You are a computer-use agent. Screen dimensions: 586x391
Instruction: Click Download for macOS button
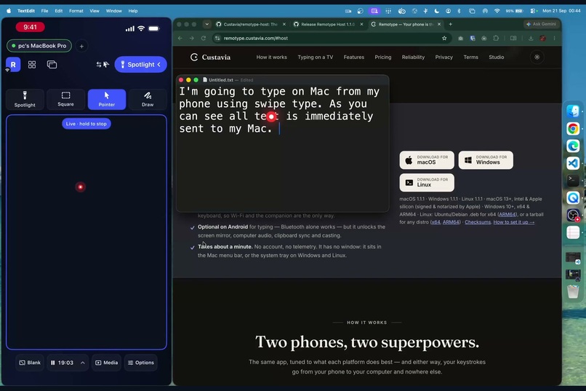tap(427, 160)
